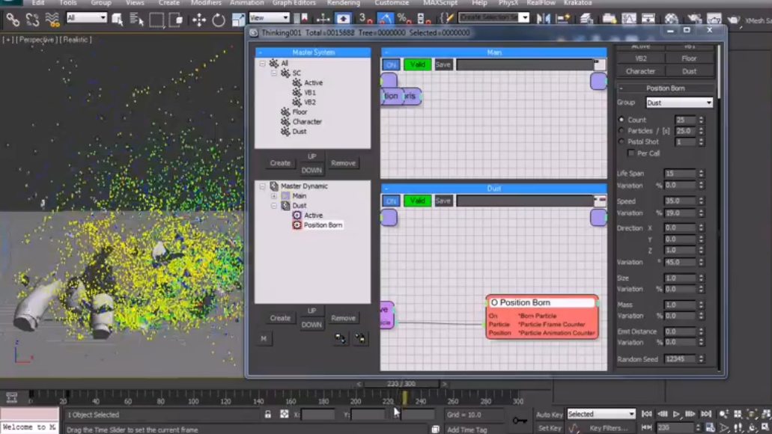Activate the Select and Move tool

point(199,19)
